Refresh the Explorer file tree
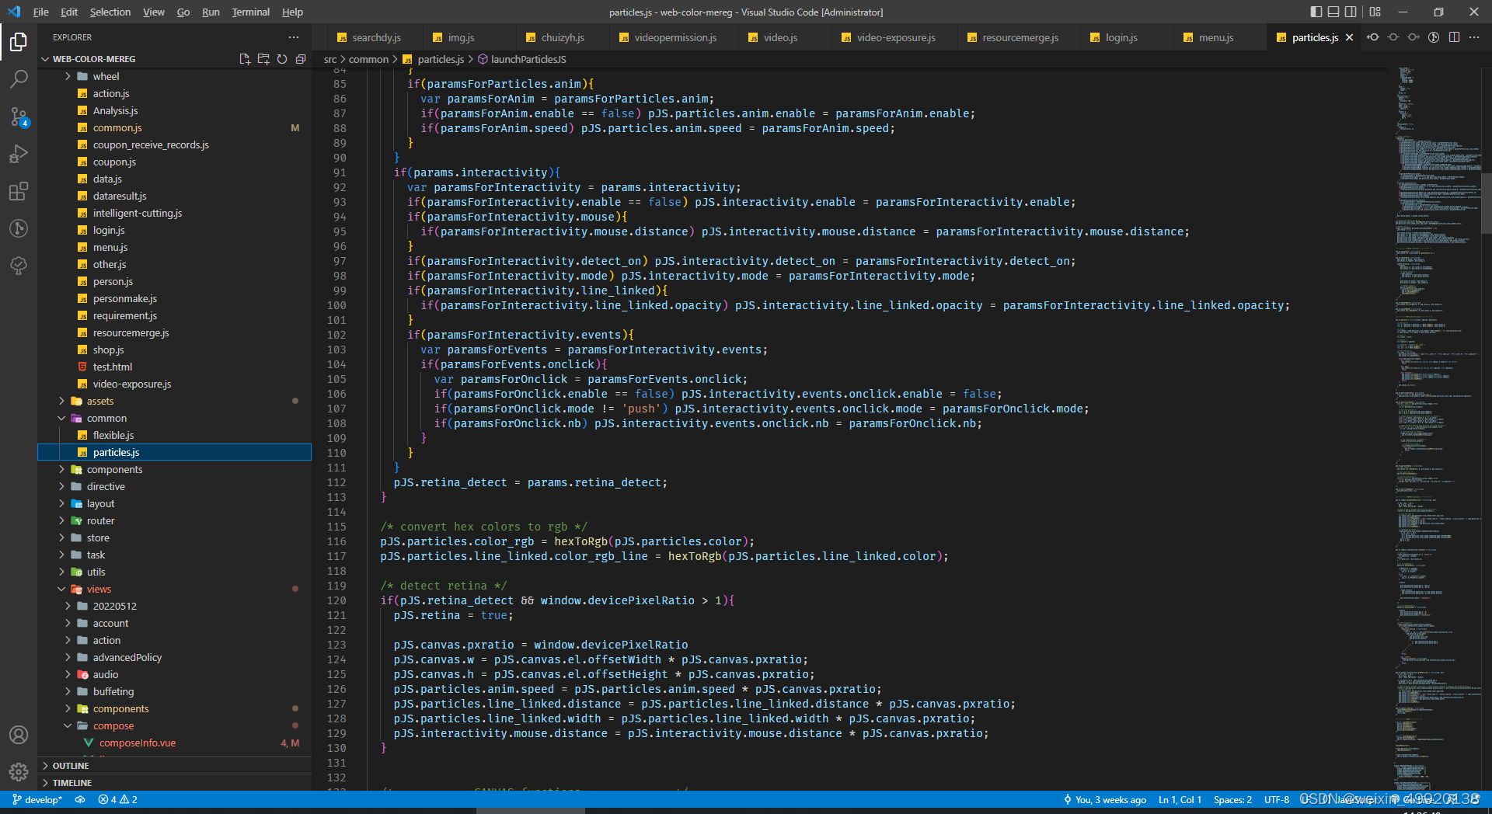This screenshot has width=1492, height=814. click(x=282, y=59)
